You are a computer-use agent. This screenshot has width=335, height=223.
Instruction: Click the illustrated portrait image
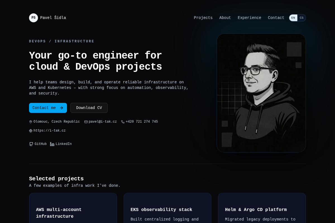point(261,93)
